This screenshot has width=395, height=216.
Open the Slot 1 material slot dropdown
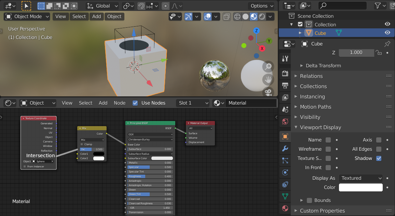193,103
